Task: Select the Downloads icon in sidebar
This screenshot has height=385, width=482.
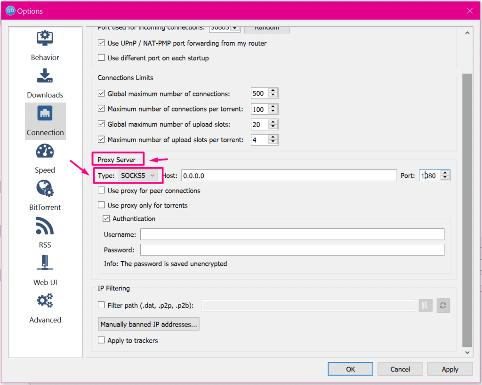Action: click(45, 76)
